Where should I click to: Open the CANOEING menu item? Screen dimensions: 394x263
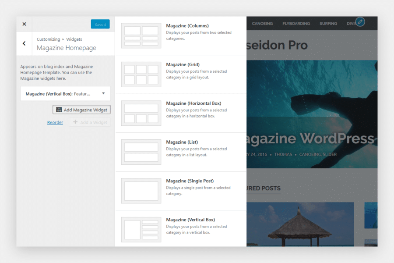[262, 24]
